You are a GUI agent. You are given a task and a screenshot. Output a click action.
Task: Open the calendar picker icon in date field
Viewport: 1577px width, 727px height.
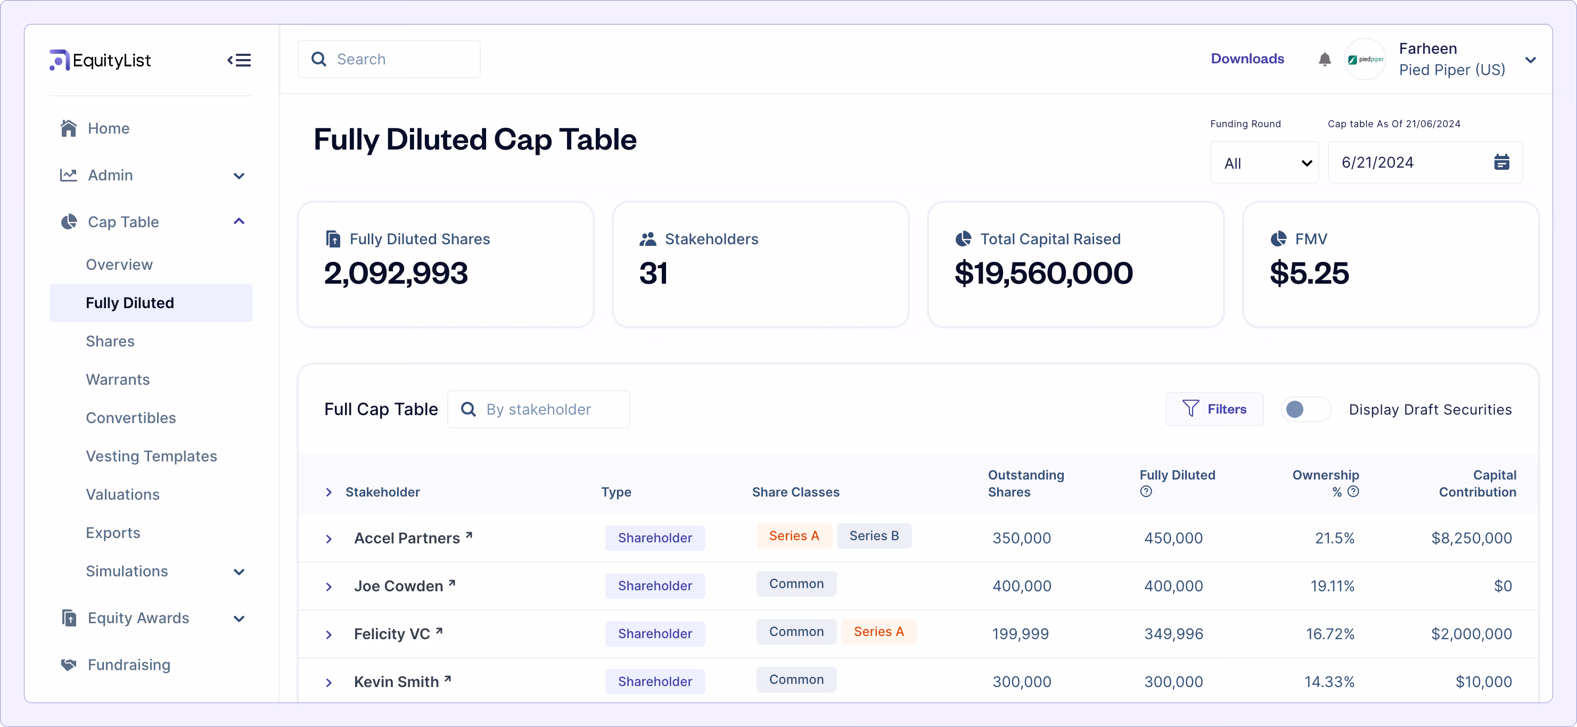[x=1502, y=162]
